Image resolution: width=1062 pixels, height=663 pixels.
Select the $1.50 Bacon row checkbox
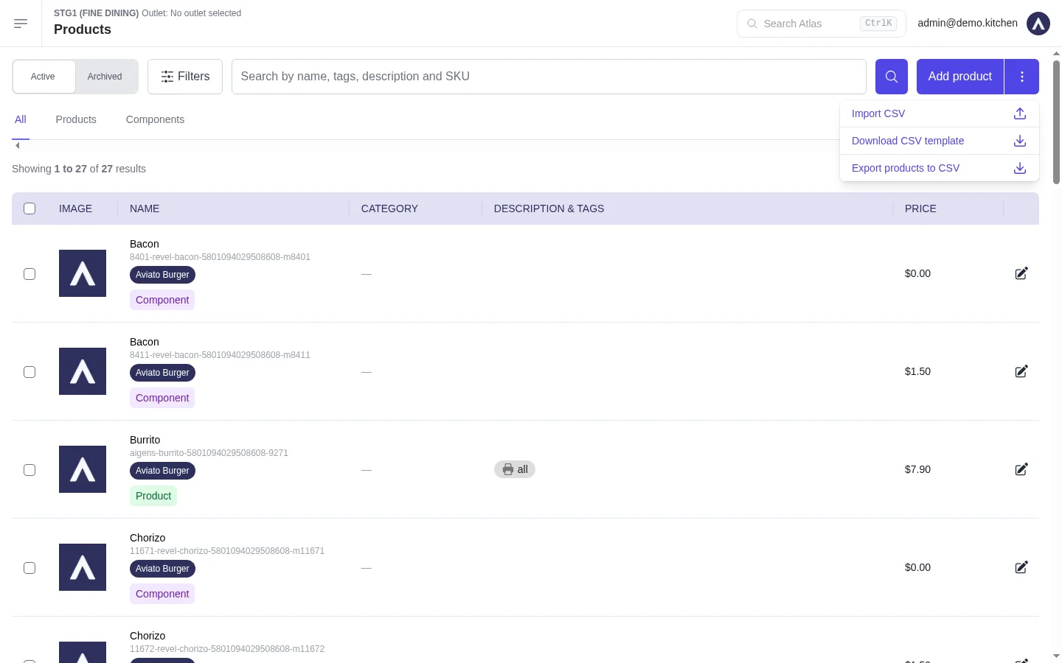tap(29, 372)
